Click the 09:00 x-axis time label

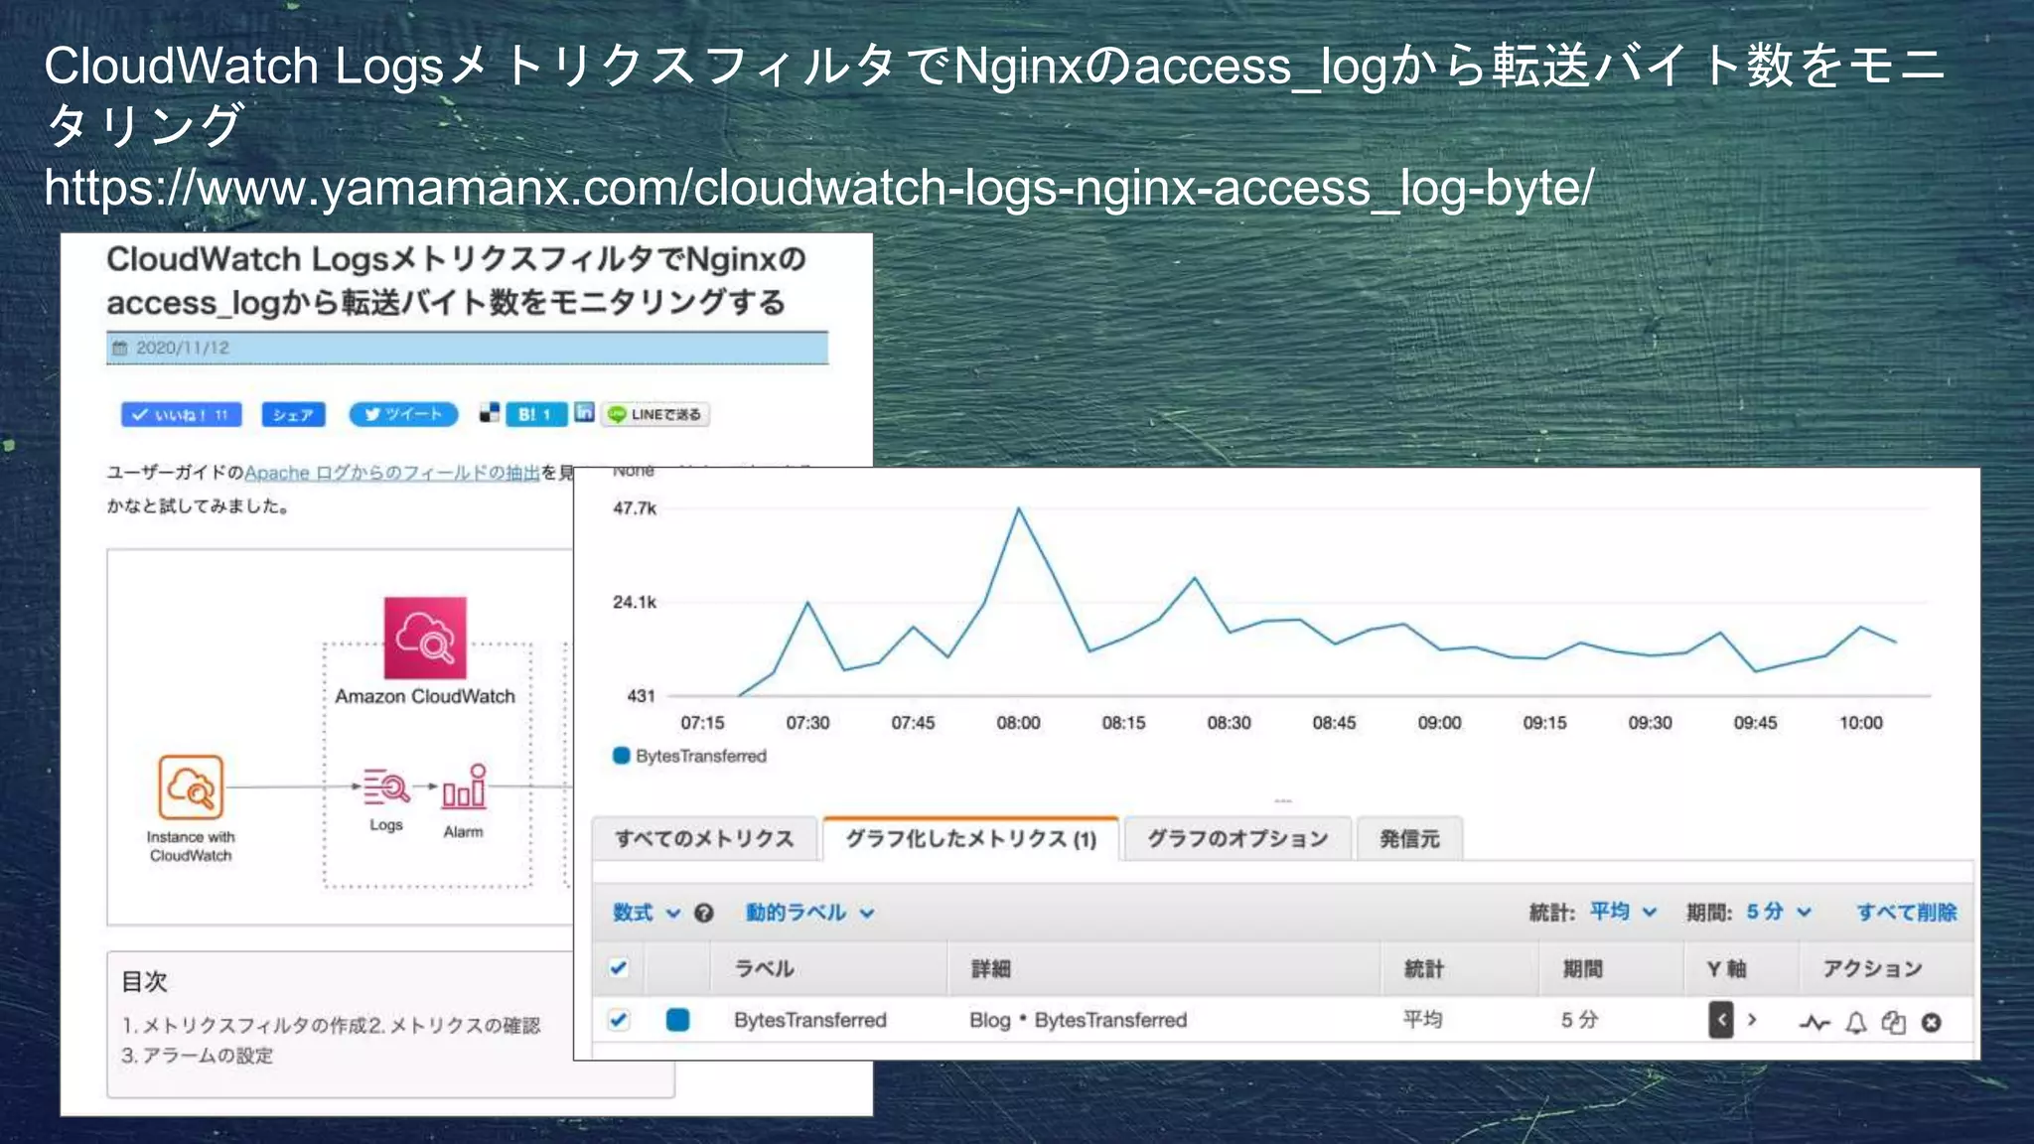coord(1439,723)
